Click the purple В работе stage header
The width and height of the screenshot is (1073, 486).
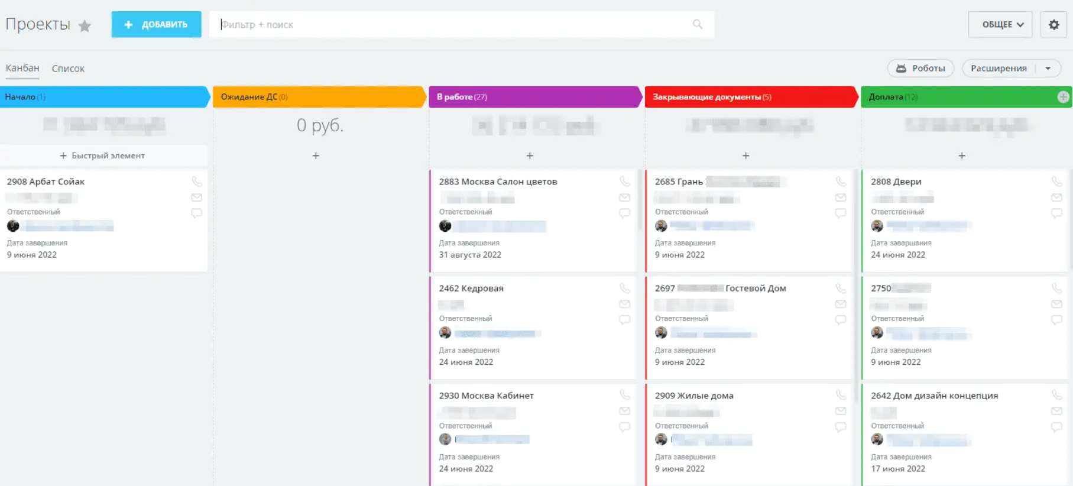534,97
